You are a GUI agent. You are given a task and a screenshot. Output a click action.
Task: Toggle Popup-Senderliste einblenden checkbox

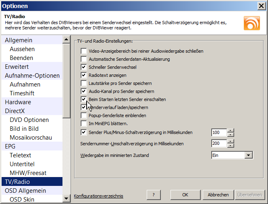click(84, 115)
